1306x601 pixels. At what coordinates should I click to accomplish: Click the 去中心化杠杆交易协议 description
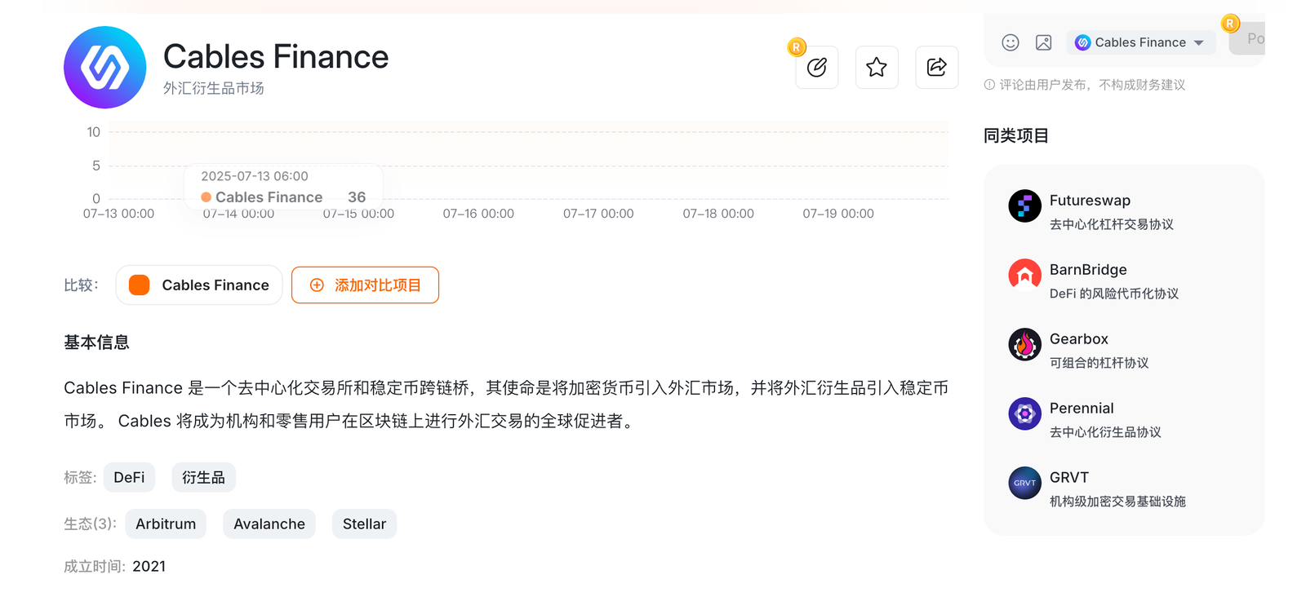[x=1112, y=224]
